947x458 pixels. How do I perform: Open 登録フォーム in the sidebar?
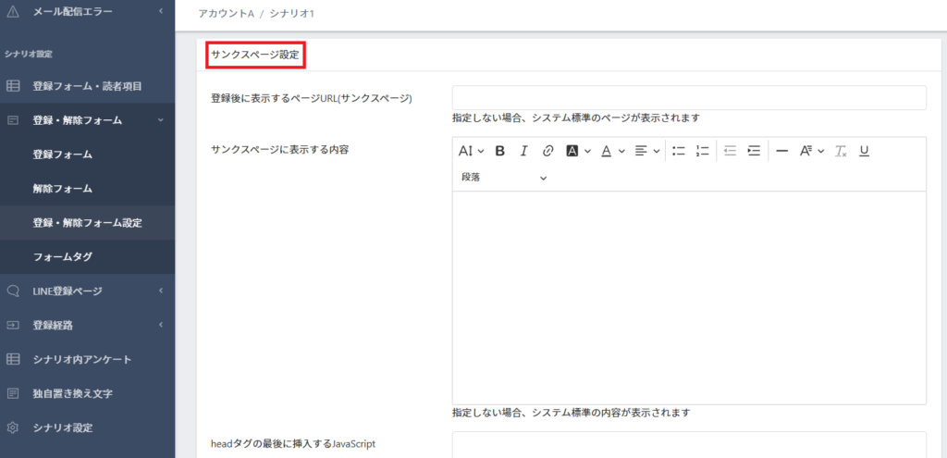62,155
